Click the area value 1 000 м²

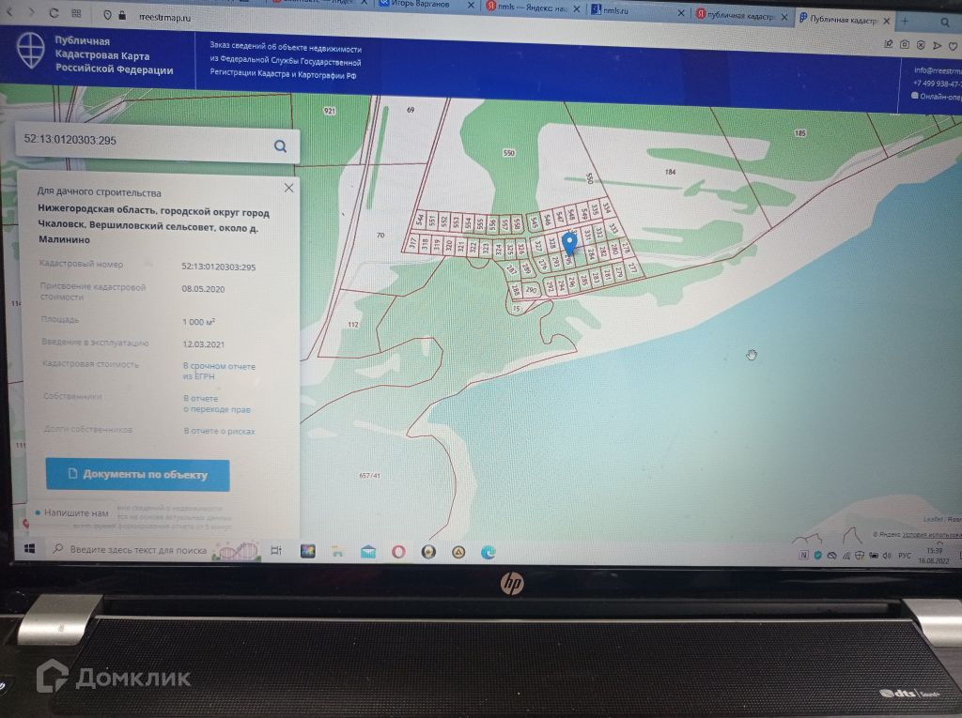coord(199,322)
